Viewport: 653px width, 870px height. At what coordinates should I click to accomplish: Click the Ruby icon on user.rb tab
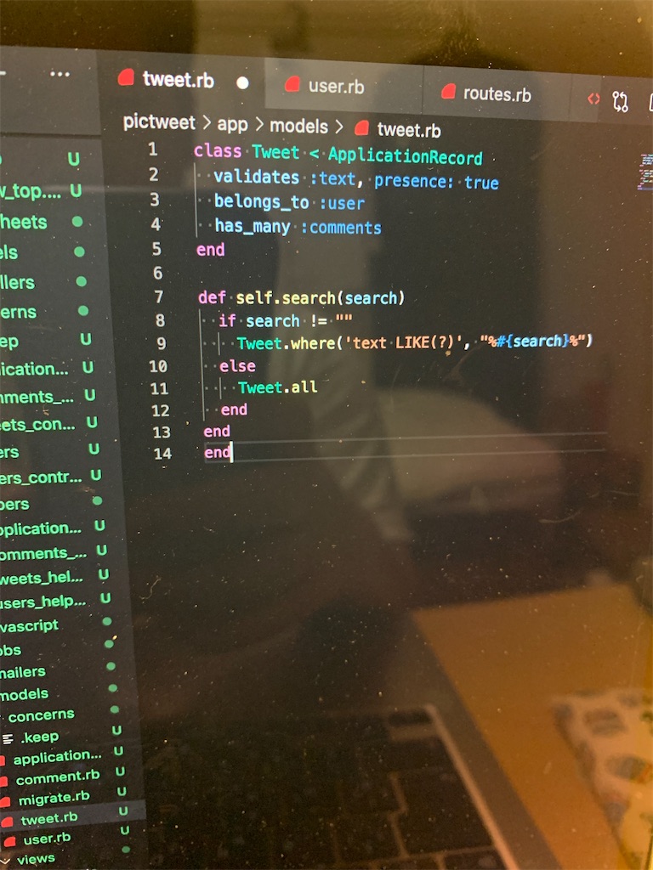(292, 84)
